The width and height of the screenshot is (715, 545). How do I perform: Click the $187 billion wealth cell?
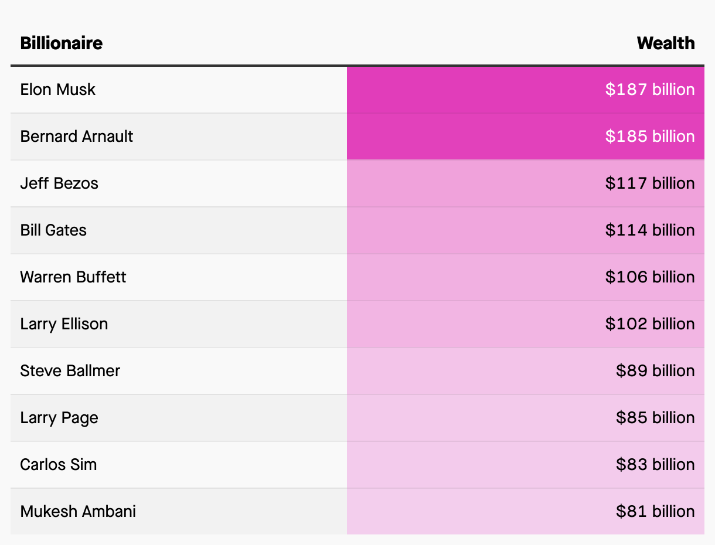tap(649, 90)
